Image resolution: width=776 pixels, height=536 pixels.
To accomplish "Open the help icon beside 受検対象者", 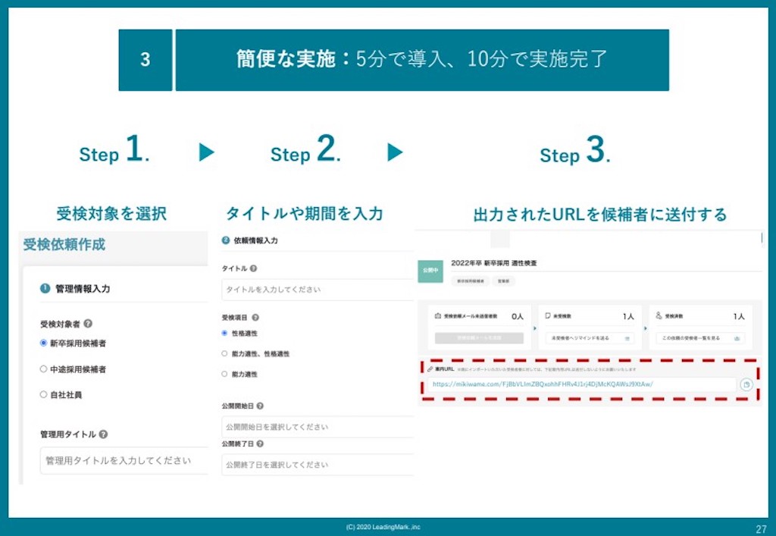I will (89, 323).
